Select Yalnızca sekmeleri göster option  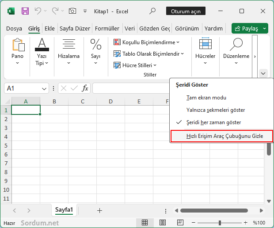(216, 110)
